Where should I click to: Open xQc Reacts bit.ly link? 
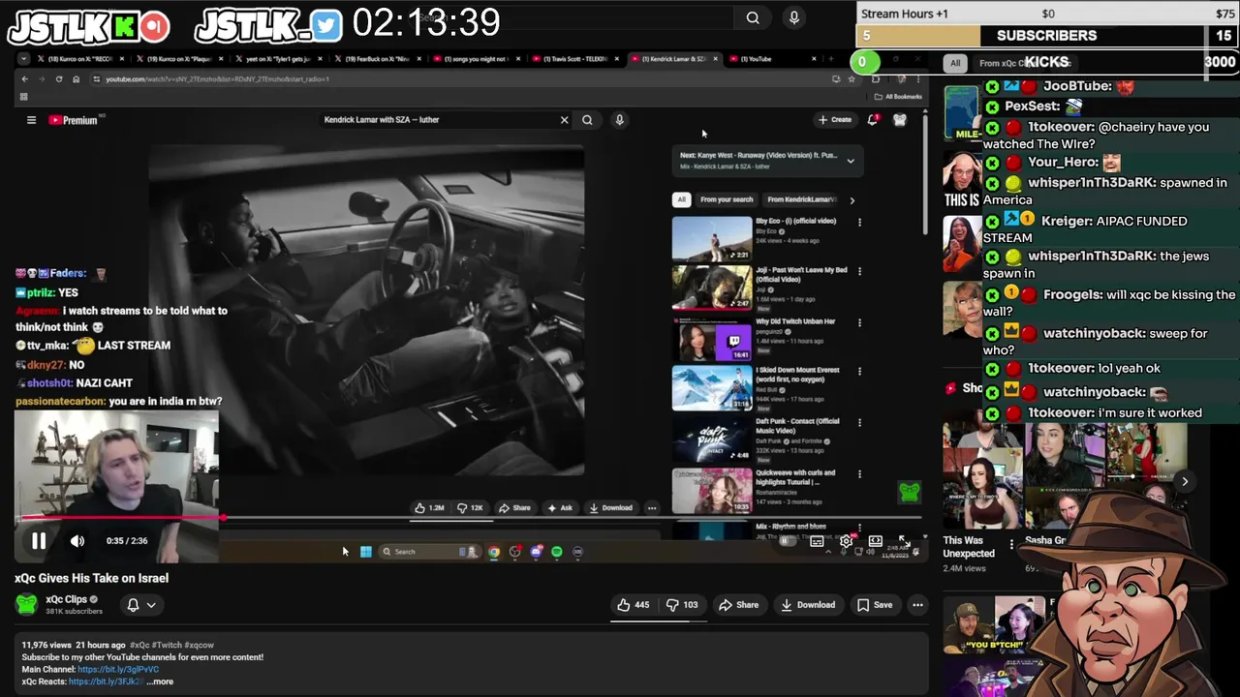[106, 682]
